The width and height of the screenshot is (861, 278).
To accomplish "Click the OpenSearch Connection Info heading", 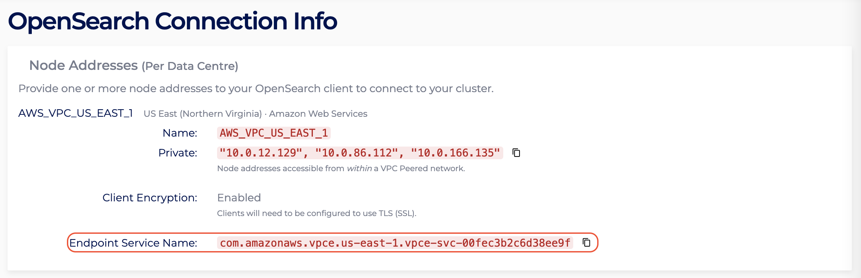I will pos(173,21).
